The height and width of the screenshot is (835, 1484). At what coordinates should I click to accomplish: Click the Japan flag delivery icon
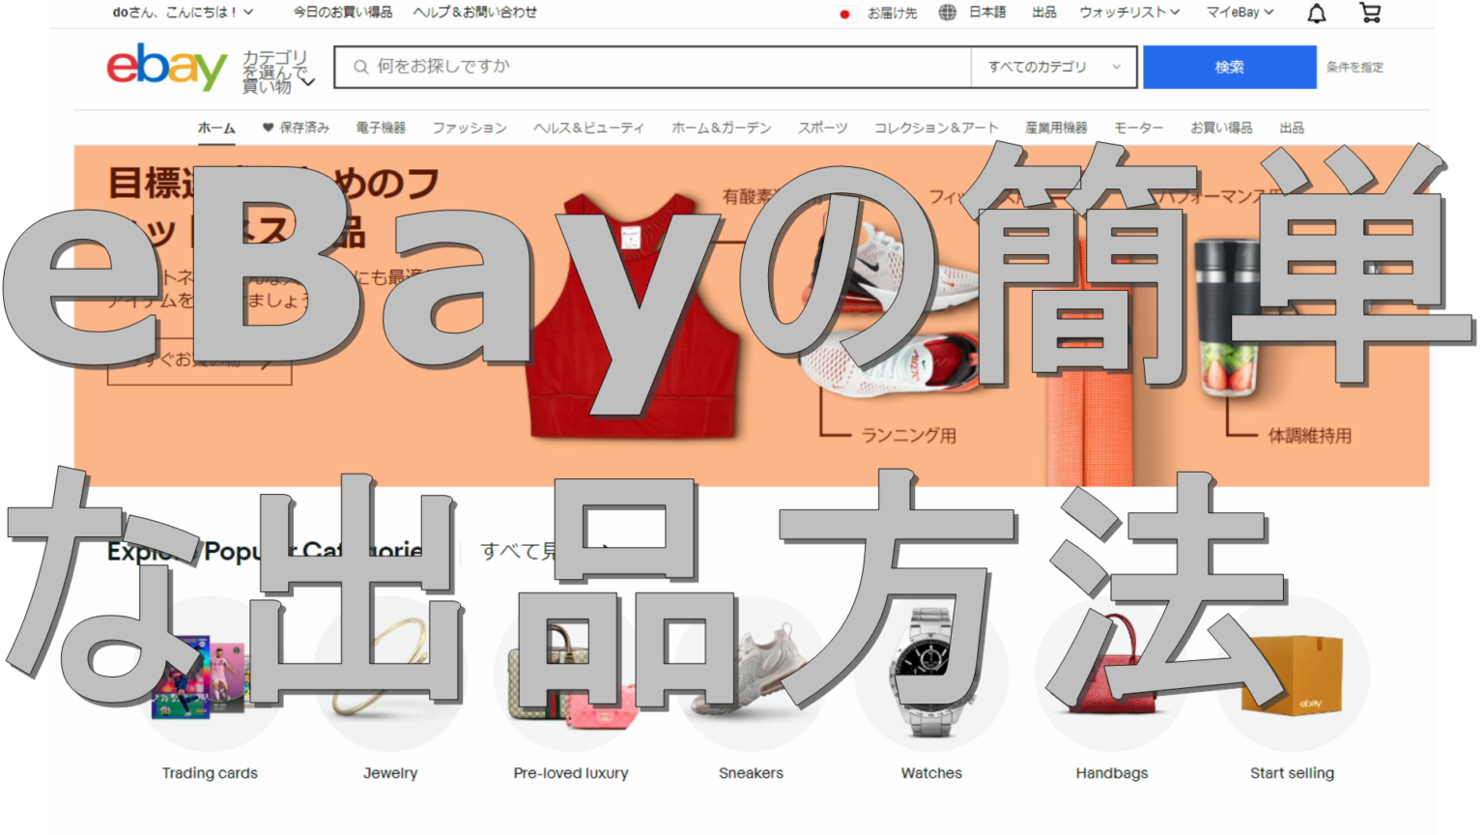pyautogui.click(x=844, y=14)
